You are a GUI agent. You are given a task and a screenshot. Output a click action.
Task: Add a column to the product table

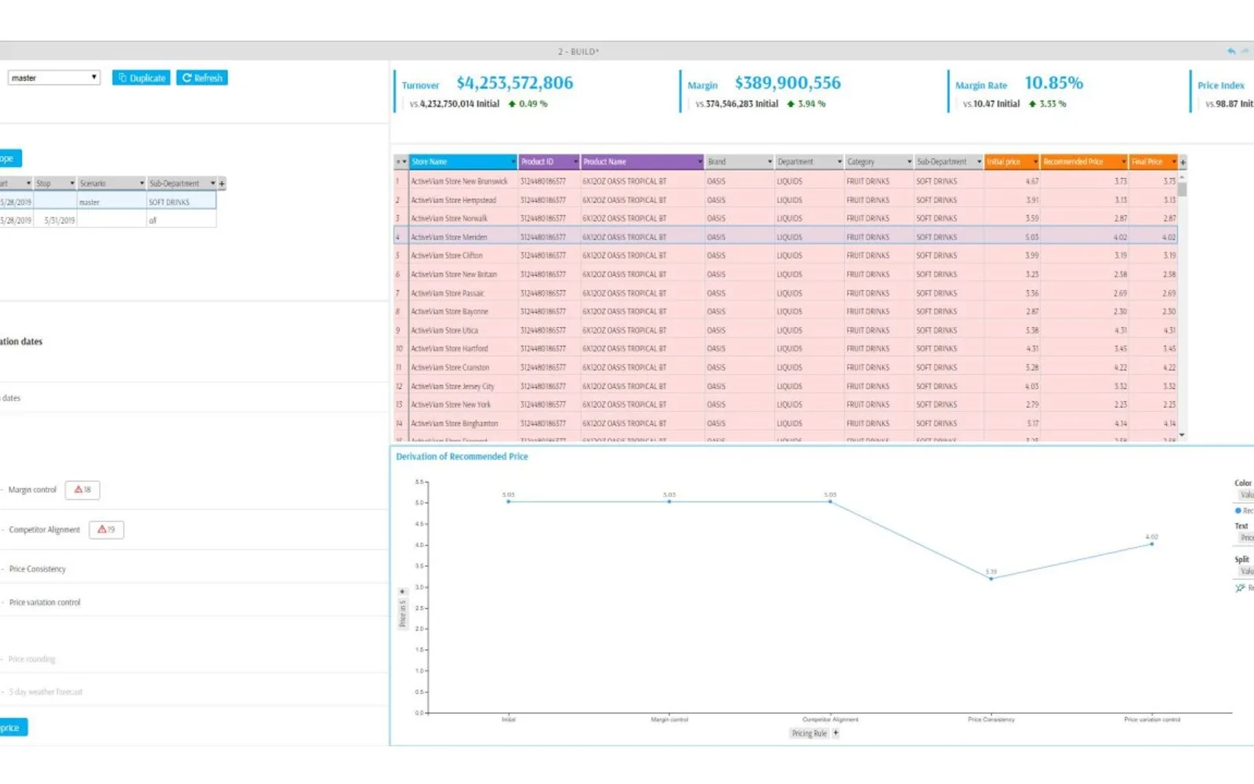(1183, 162)
